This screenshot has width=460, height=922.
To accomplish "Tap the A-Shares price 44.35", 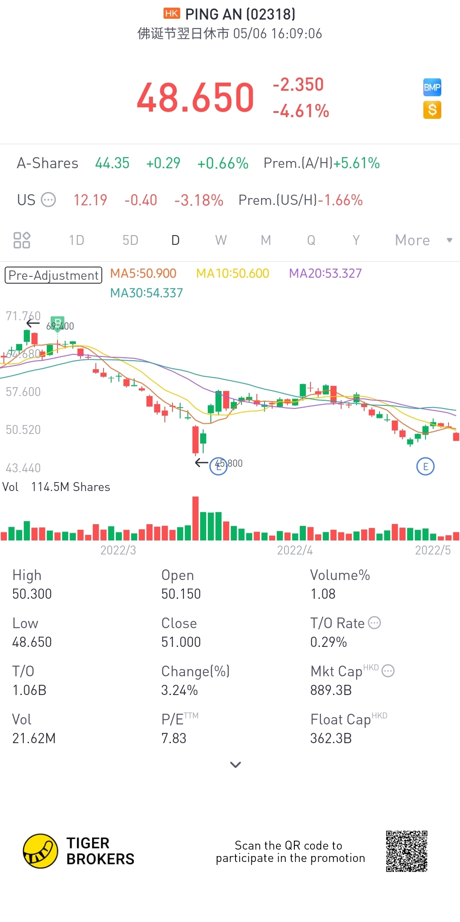I will coord(112,163).
